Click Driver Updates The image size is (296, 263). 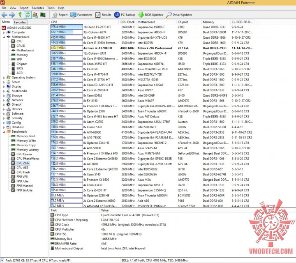click(179, 15)
